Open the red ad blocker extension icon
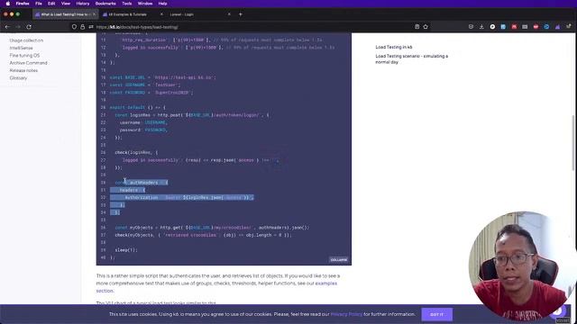The width and height of the screenshot is (577, 324). tap(536, 27)
